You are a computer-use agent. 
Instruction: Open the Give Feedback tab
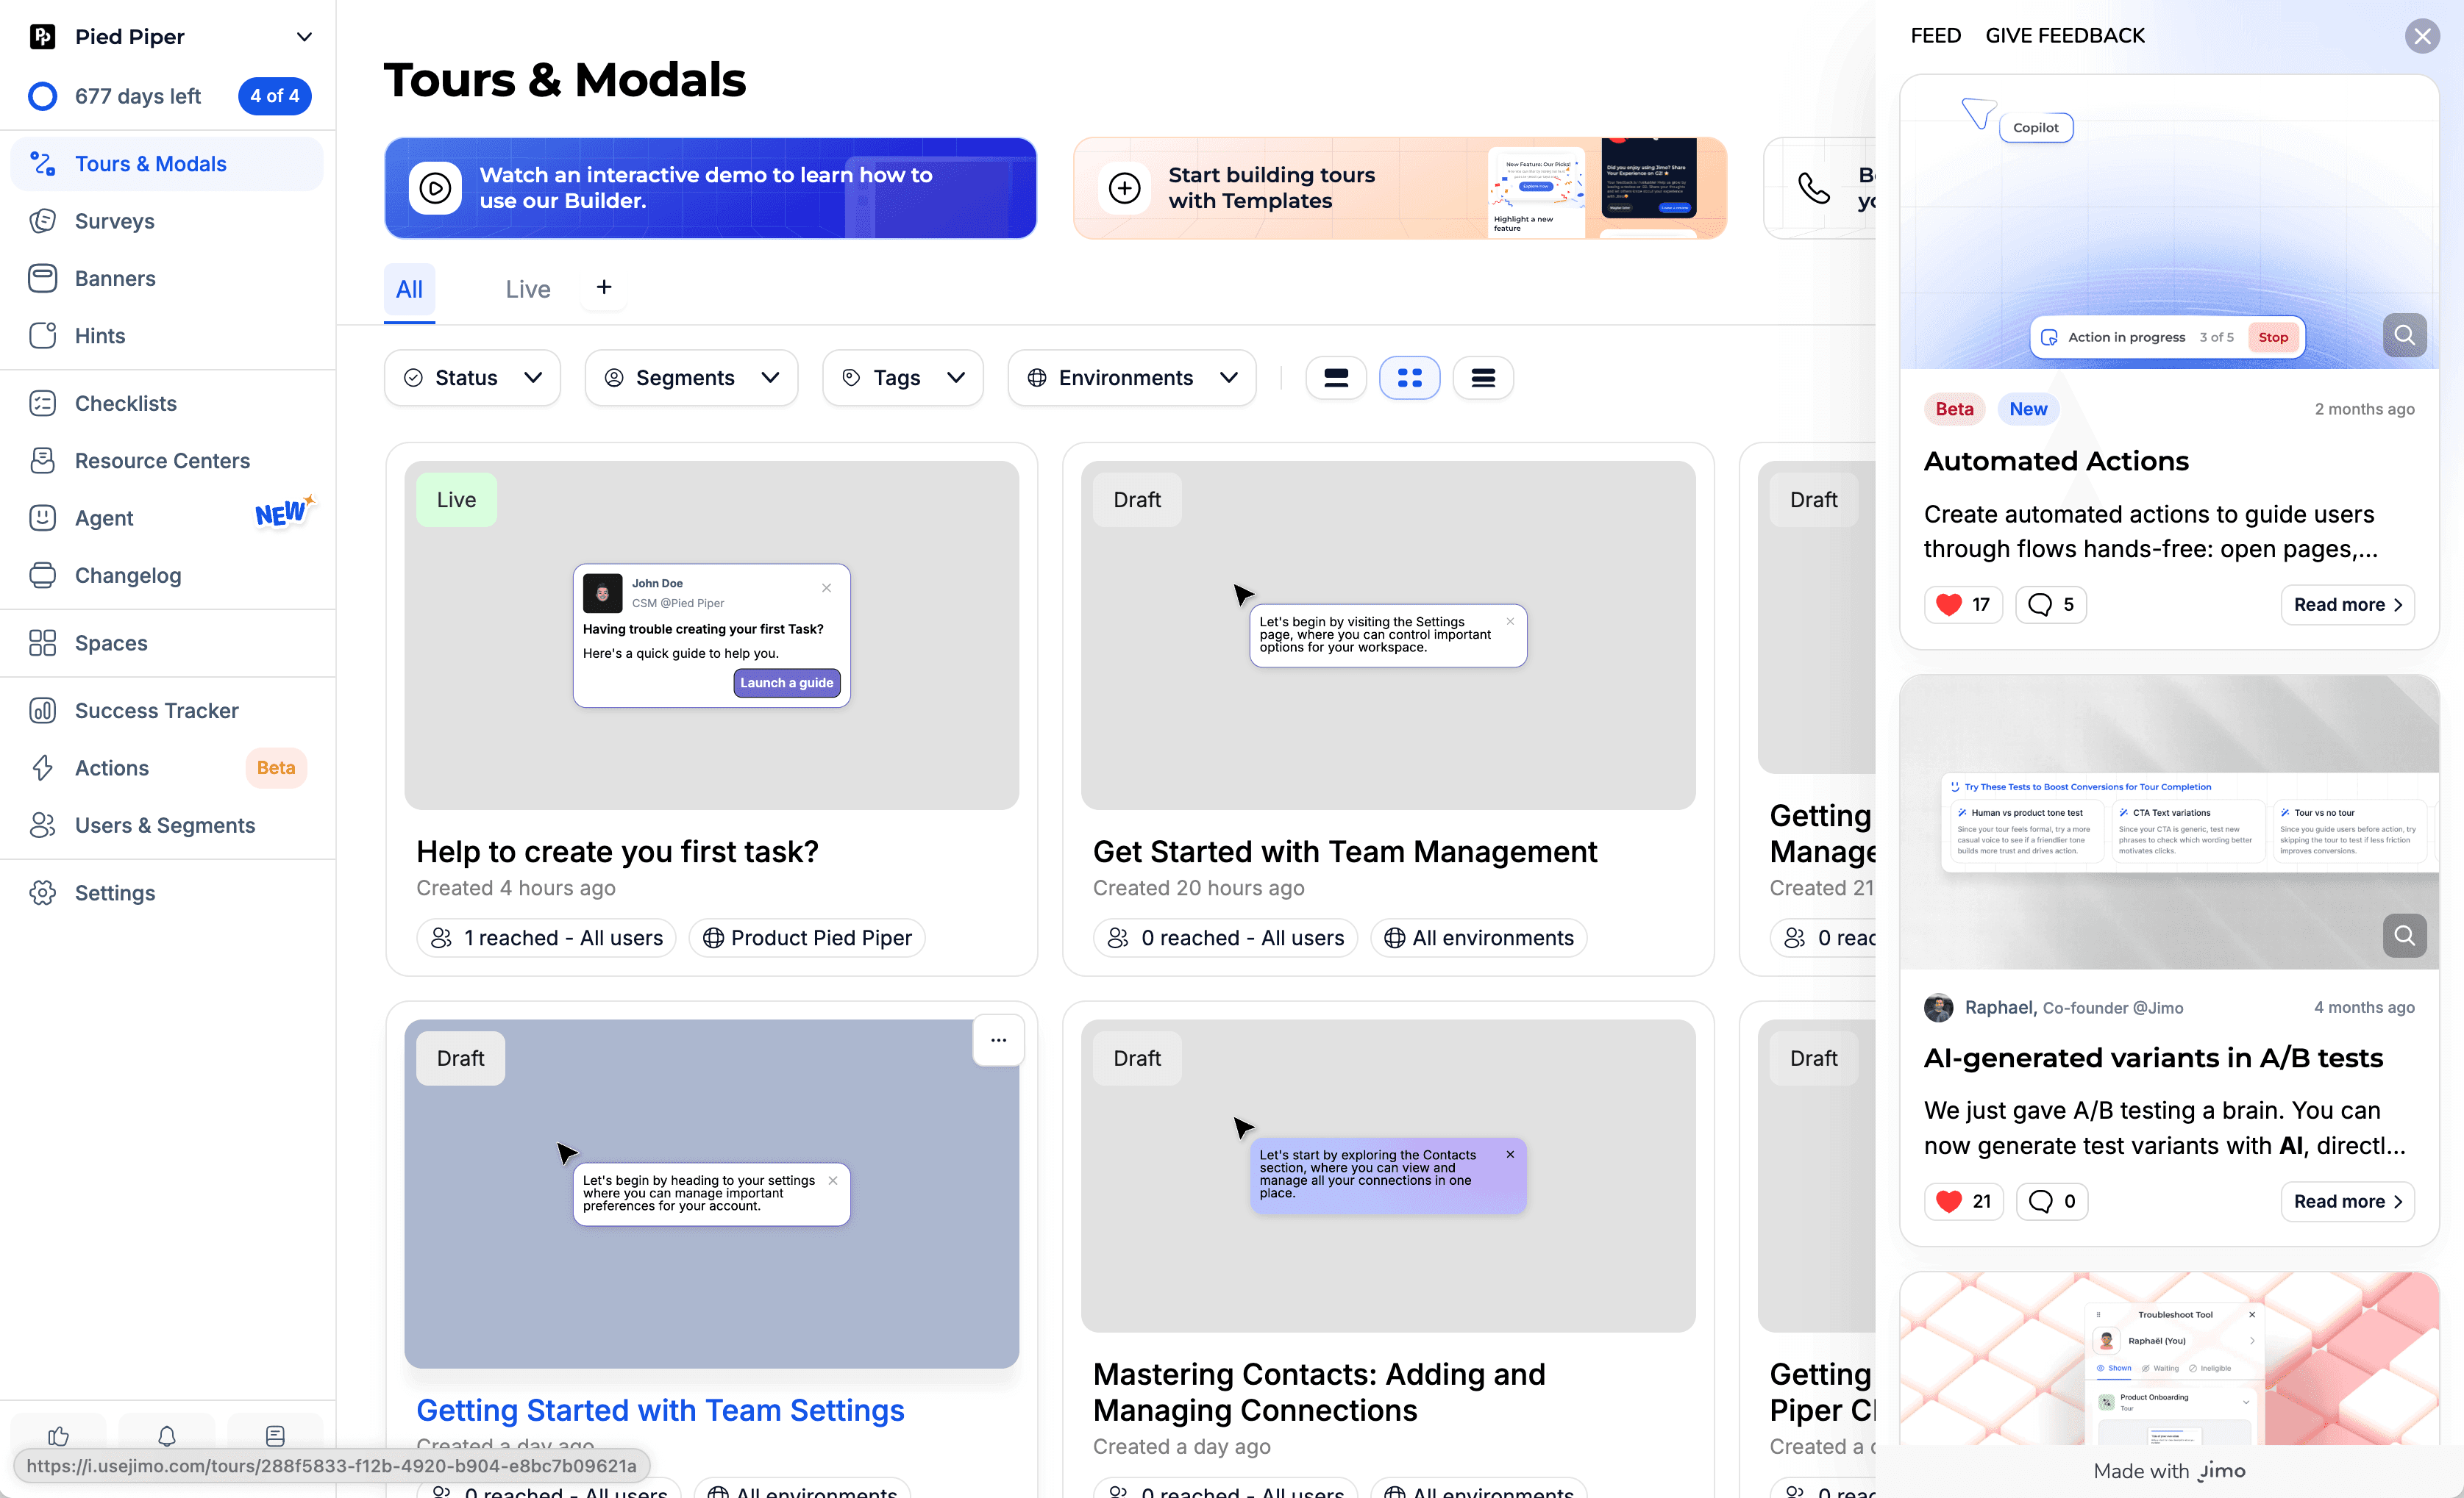[x=2065, y=35]
